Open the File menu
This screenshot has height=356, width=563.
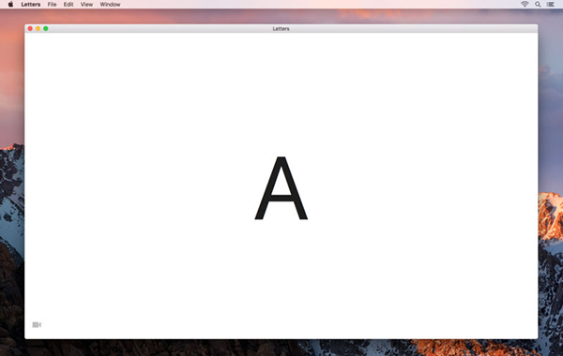52,5
